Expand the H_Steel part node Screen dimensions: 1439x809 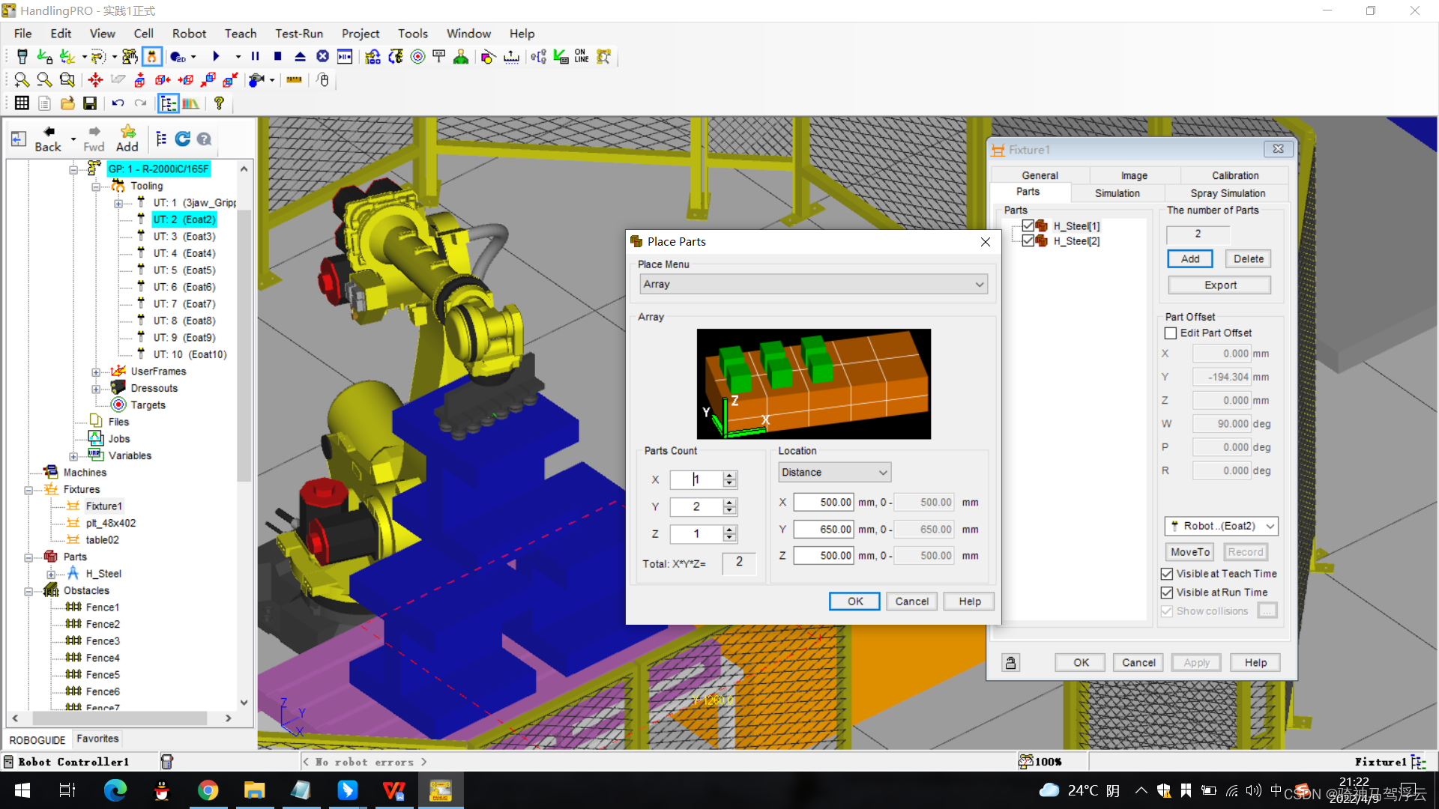click(x=51, y=575)
